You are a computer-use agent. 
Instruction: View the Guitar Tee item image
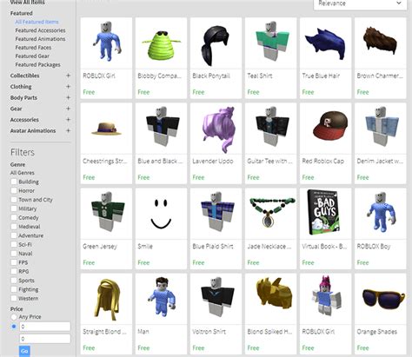270,129
